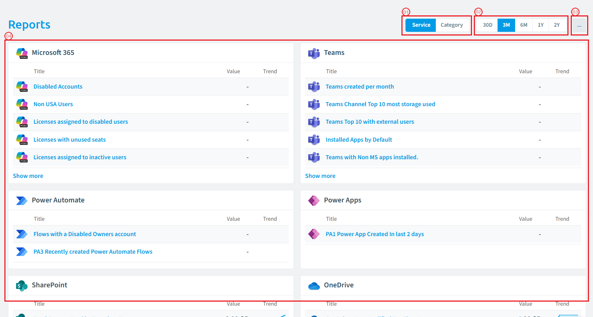Image resolution: width=593 pixels, height=317 pixels.
Task: Click the Power Automate card header icon
Action: [x=22, y=201]
